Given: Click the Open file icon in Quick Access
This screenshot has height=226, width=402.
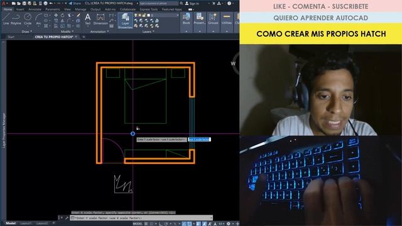Looking at the screenshot, I should [x=19, y=3].
